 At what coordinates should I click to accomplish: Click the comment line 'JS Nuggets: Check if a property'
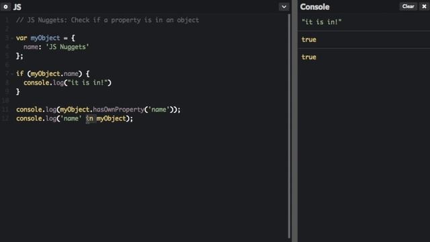(x=107, y=20)
